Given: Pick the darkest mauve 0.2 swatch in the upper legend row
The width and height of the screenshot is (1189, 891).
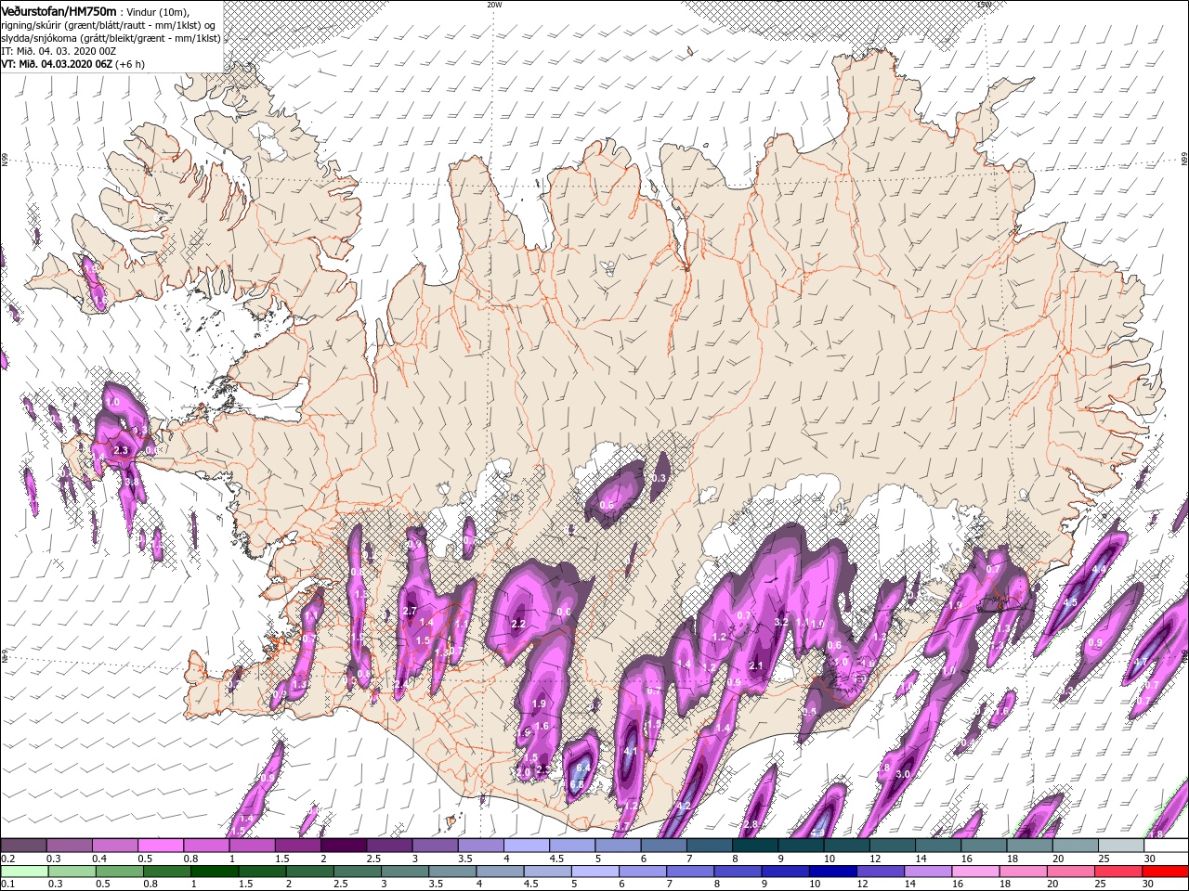Looking at the screenshot, I should (23, 846).
